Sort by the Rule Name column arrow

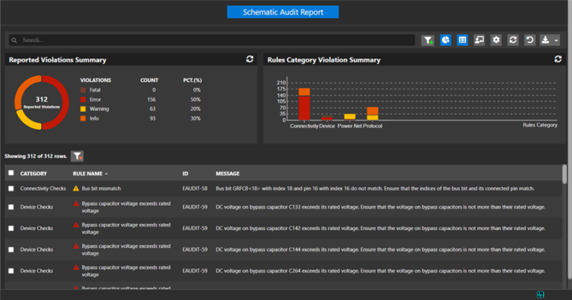[106, 173]
